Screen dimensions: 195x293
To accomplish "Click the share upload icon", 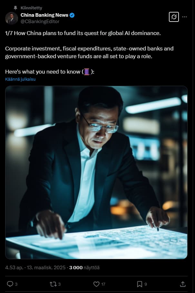I will point(183,284).
